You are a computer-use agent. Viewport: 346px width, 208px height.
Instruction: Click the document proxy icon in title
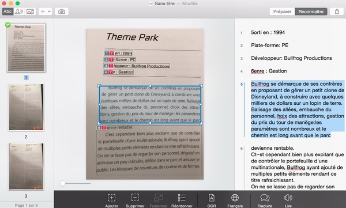pos(151,3)
